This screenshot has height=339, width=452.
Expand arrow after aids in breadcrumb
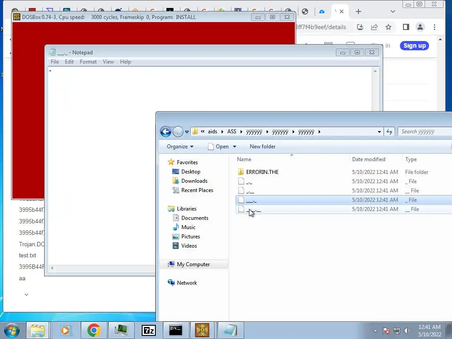pos(222,132)
